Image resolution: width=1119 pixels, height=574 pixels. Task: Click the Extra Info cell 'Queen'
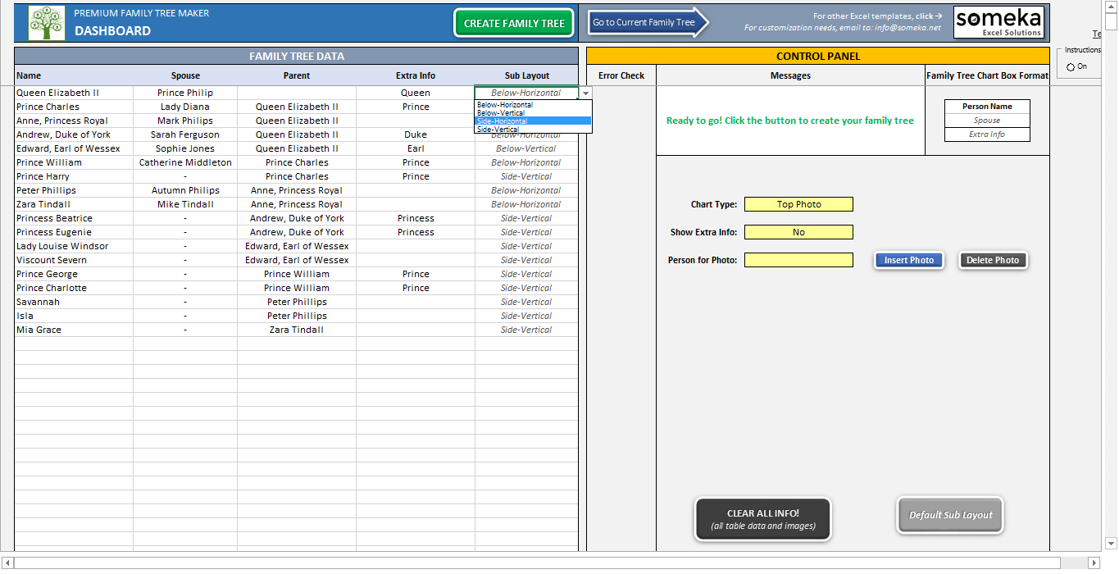416,93
